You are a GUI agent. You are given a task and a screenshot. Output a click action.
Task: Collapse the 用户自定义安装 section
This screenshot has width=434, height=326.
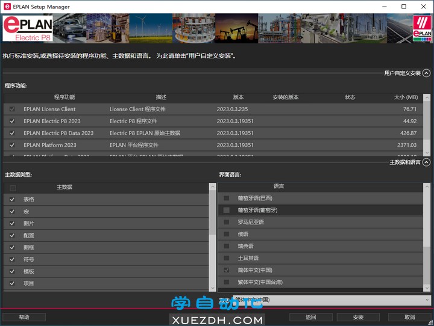pyautogui.click(x=427, y=73)
